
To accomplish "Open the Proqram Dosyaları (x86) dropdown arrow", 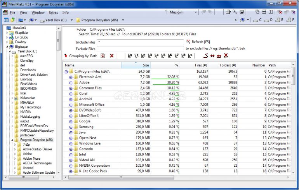I will point(123,20).
